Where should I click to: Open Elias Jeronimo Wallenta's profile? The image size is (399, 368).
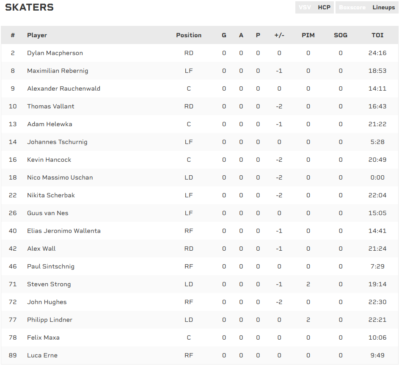[63, 231]
